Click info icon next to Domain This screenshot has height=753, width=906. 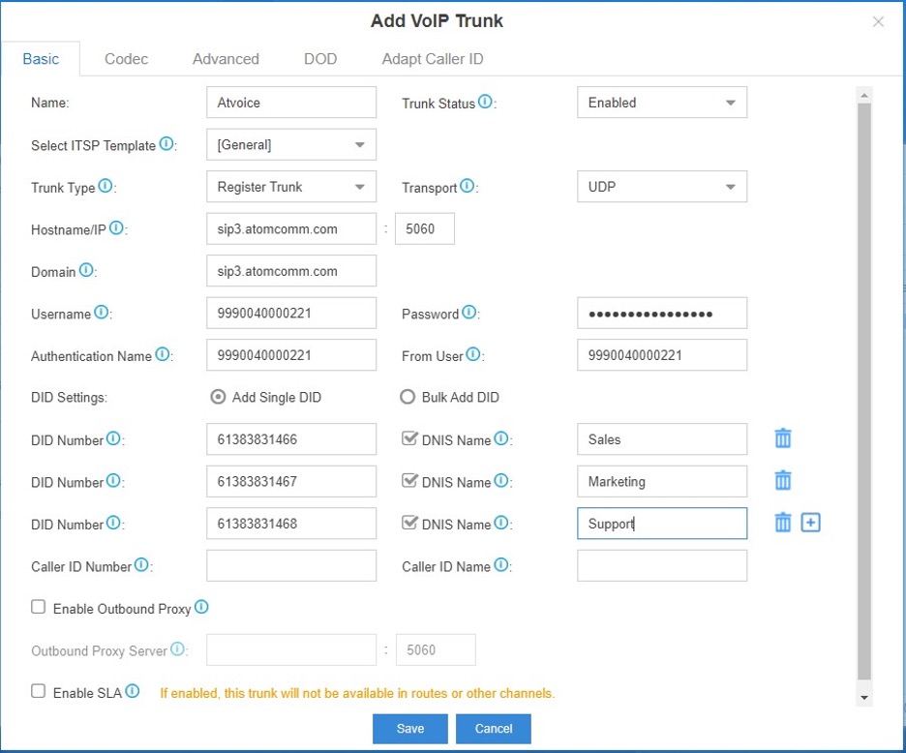tap(86, 270)
